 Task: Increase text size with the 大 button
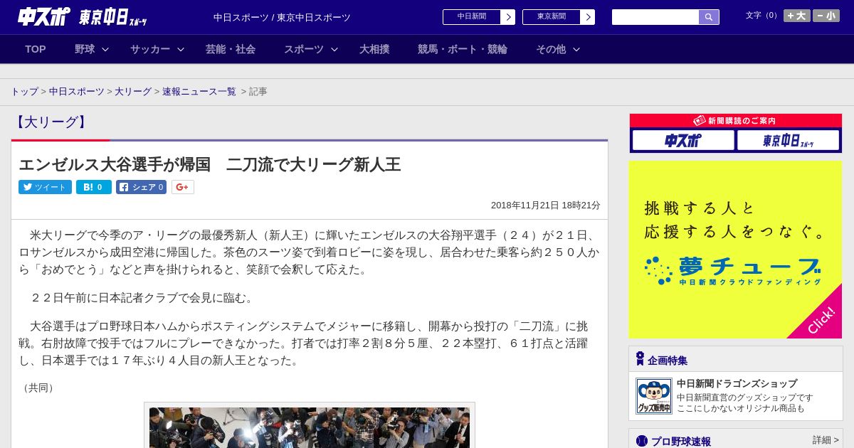797,16
